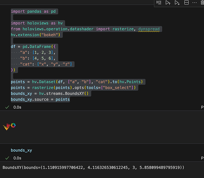The width and height of the screenshot is (204, 178).
Task: Execute this cell and all below
Action: point(177,2)
